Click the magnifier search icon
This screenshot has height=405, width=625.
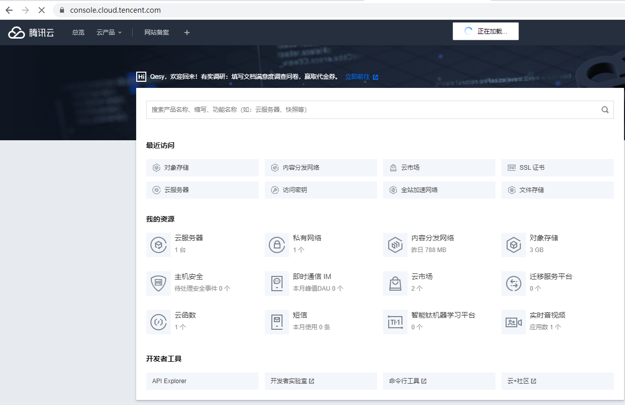[605, 109]
